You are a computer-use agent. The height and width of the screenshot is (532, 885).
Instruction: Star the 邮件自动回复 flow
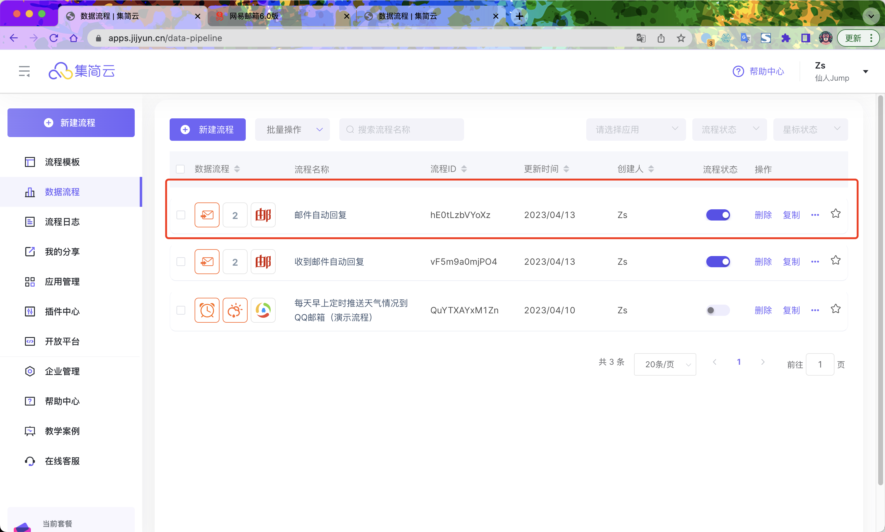click(835, 214)
